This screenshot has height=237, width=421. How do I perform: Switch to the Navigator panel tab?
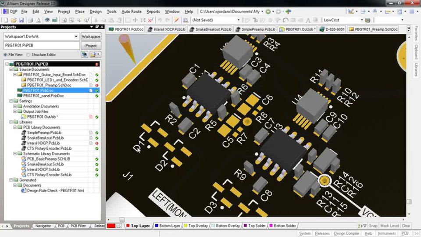click(x=43, y=226)
